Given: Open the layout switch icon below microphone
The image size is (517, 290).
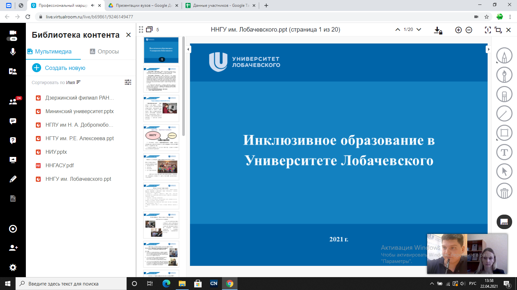Looking at the screenshot, I should [x=13, y=72].
